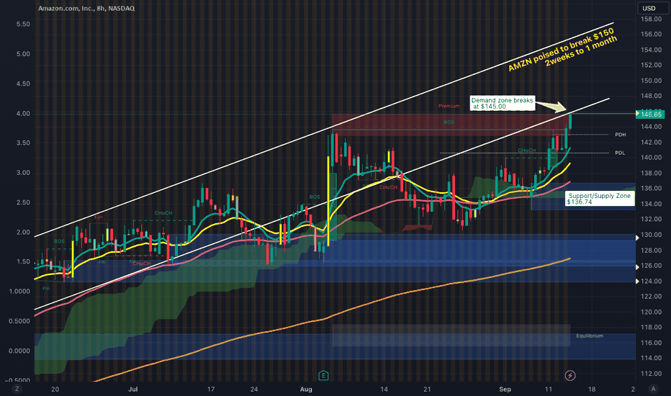Viewport: 671px width, 396px height.
Task: Click the 158.00 price on right axis
Action: tap(651, 19)
